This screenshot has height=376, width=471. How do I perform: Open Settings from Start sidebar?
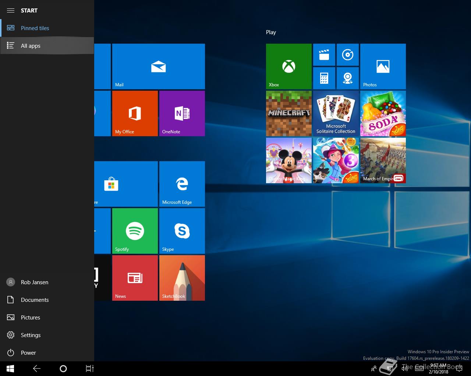point(31,335)
